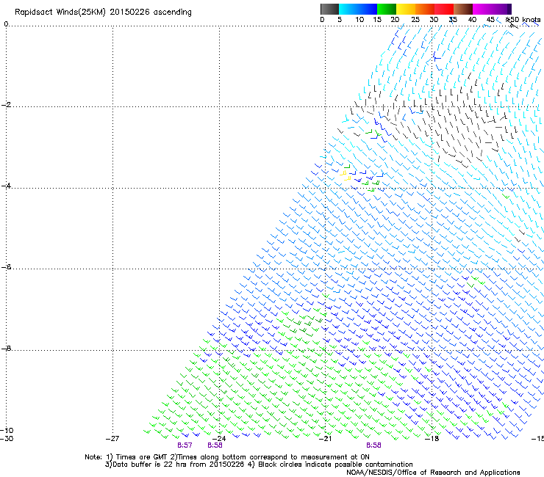Click the '-10' latitude axis label
Image resolution: width=544 pixels, height=477 pixels.
7,430
